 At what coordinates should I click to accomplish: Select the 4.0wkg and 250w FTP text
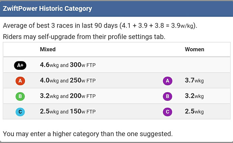coord(68,81)
